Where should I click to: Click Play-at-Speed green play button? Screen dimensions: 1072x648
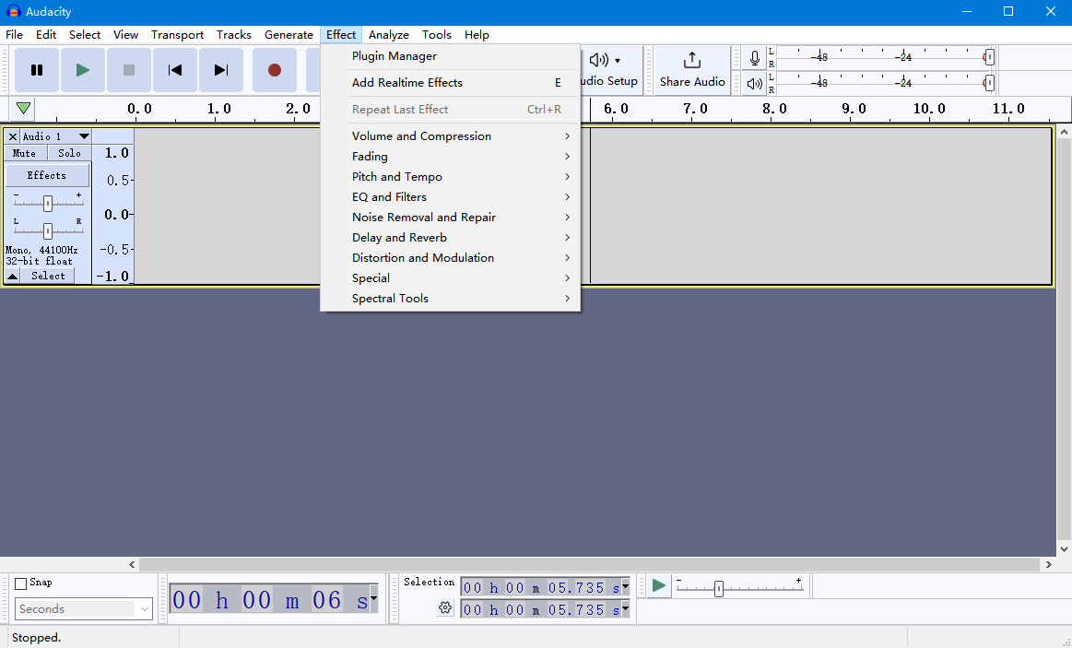(658, 586)
